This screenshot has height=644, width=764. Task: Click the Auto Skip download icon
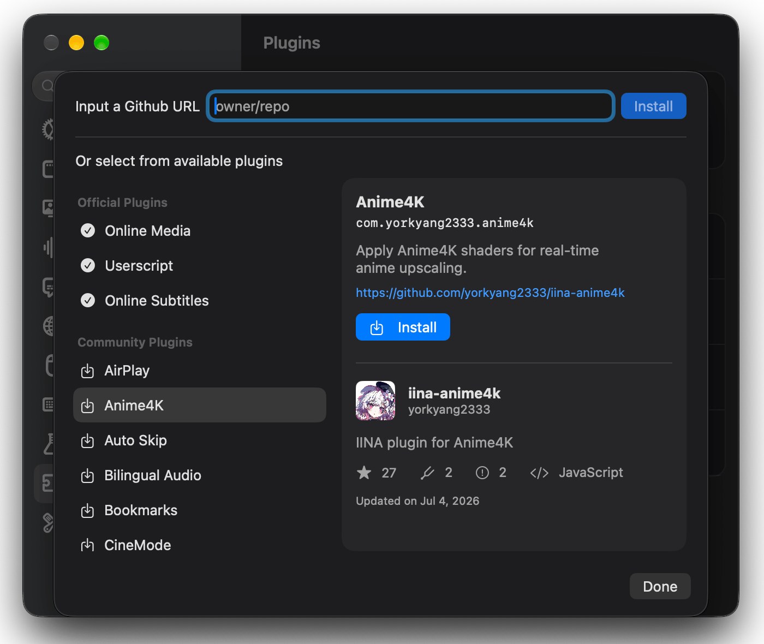tap(87, 441)
